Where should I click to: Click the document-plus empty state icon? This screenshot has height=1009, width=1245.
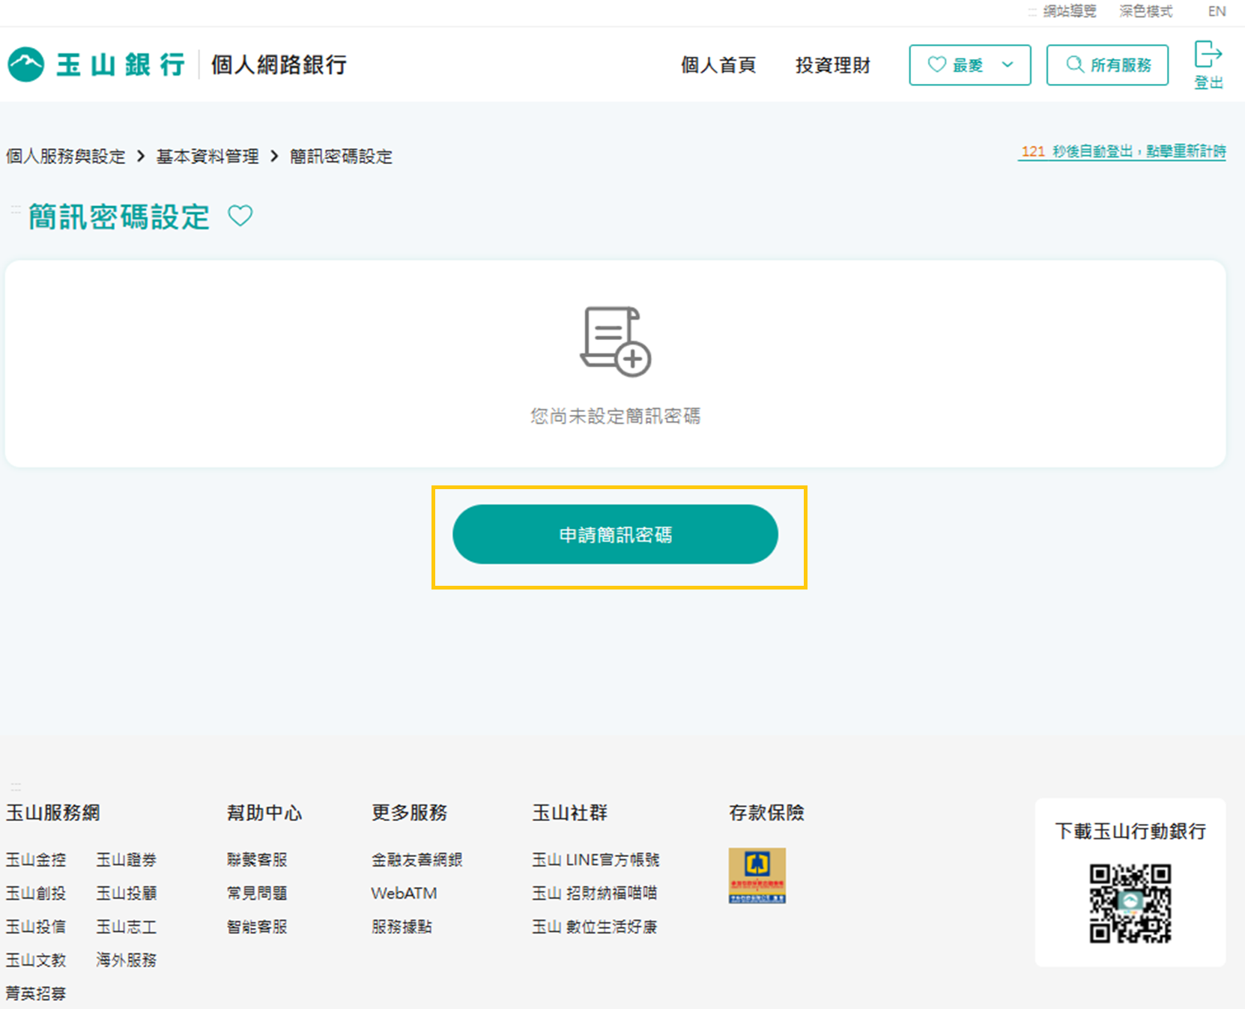[616, 341]
